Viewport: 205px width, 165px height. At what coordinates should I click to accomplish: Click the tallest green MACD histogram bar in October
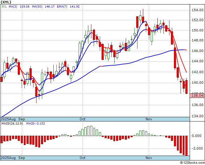(x=91, y=131)
